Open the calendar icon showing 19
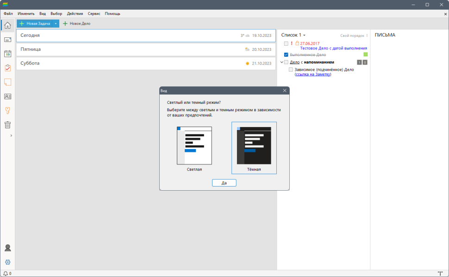449x277 pixels. 8,54
